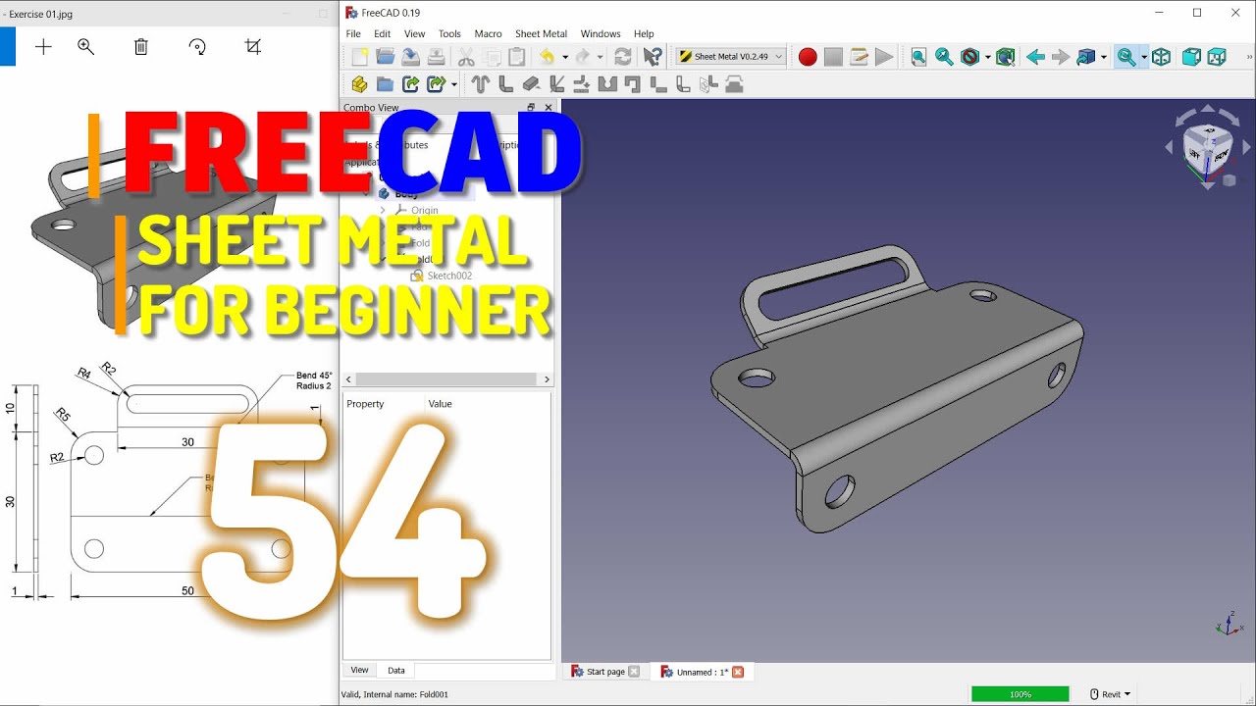Expand the Draw Style dropdown arrow
The height and width of the screenshot is (706, 1256).
click(987, 57)
